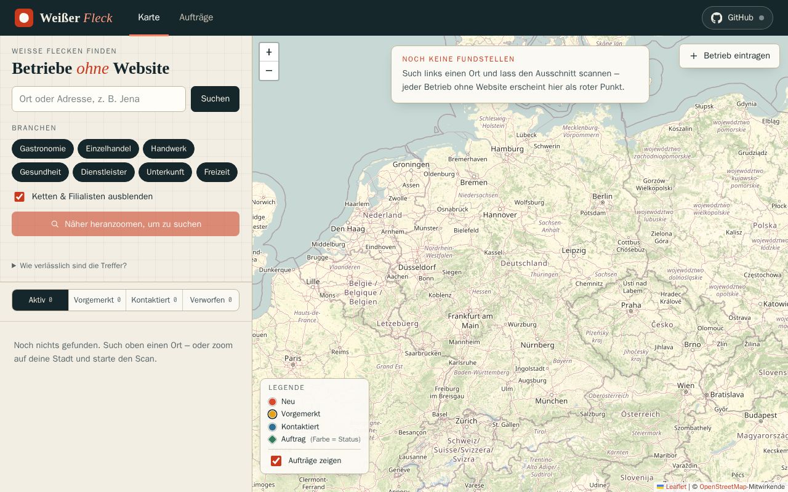Click the red Neu legend dot
788x492 pixels.
point(273,402)
